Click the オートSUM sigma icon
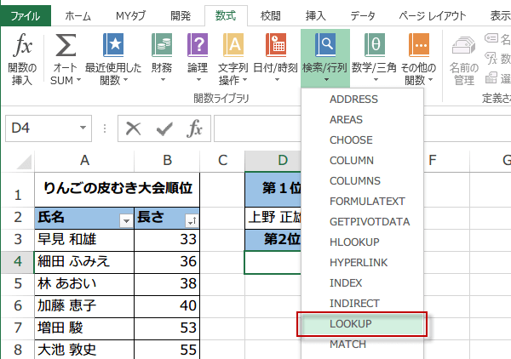The height and width of the screenshot is (359, 511). click(x=66, y=45)
